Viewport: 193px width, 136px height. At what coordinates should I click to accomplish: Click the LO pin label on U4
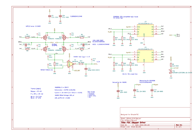[x=152, y=60]
